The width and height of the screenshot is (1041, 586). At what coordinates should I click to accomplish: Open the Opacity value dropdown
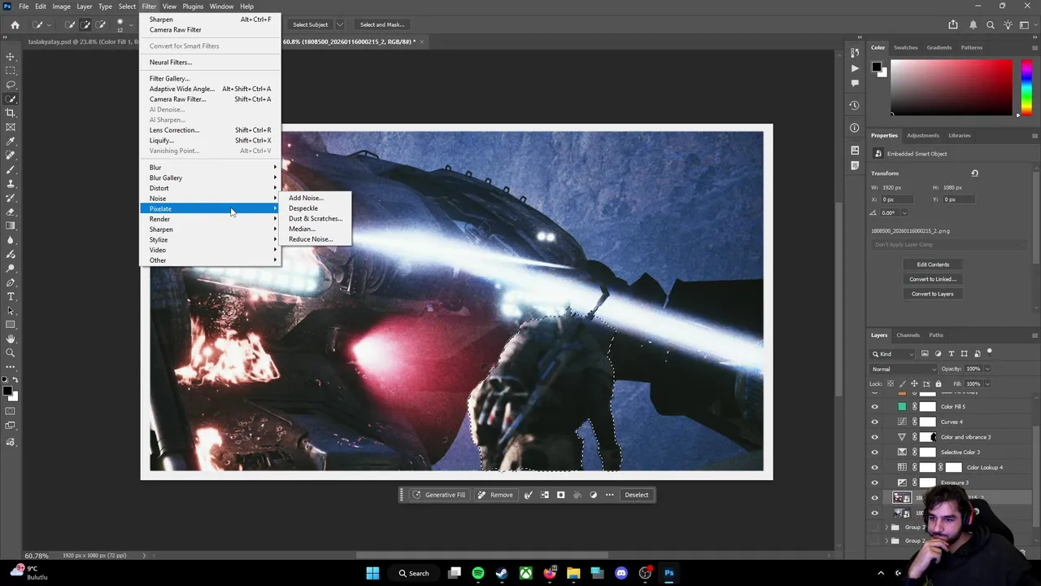click(987, 369)
